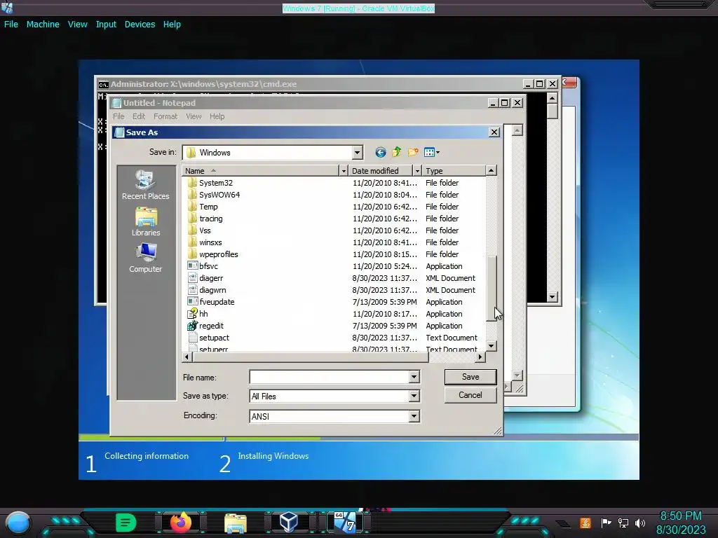
Task: Click the file list scroll down arrow
Action: [491, 346]
